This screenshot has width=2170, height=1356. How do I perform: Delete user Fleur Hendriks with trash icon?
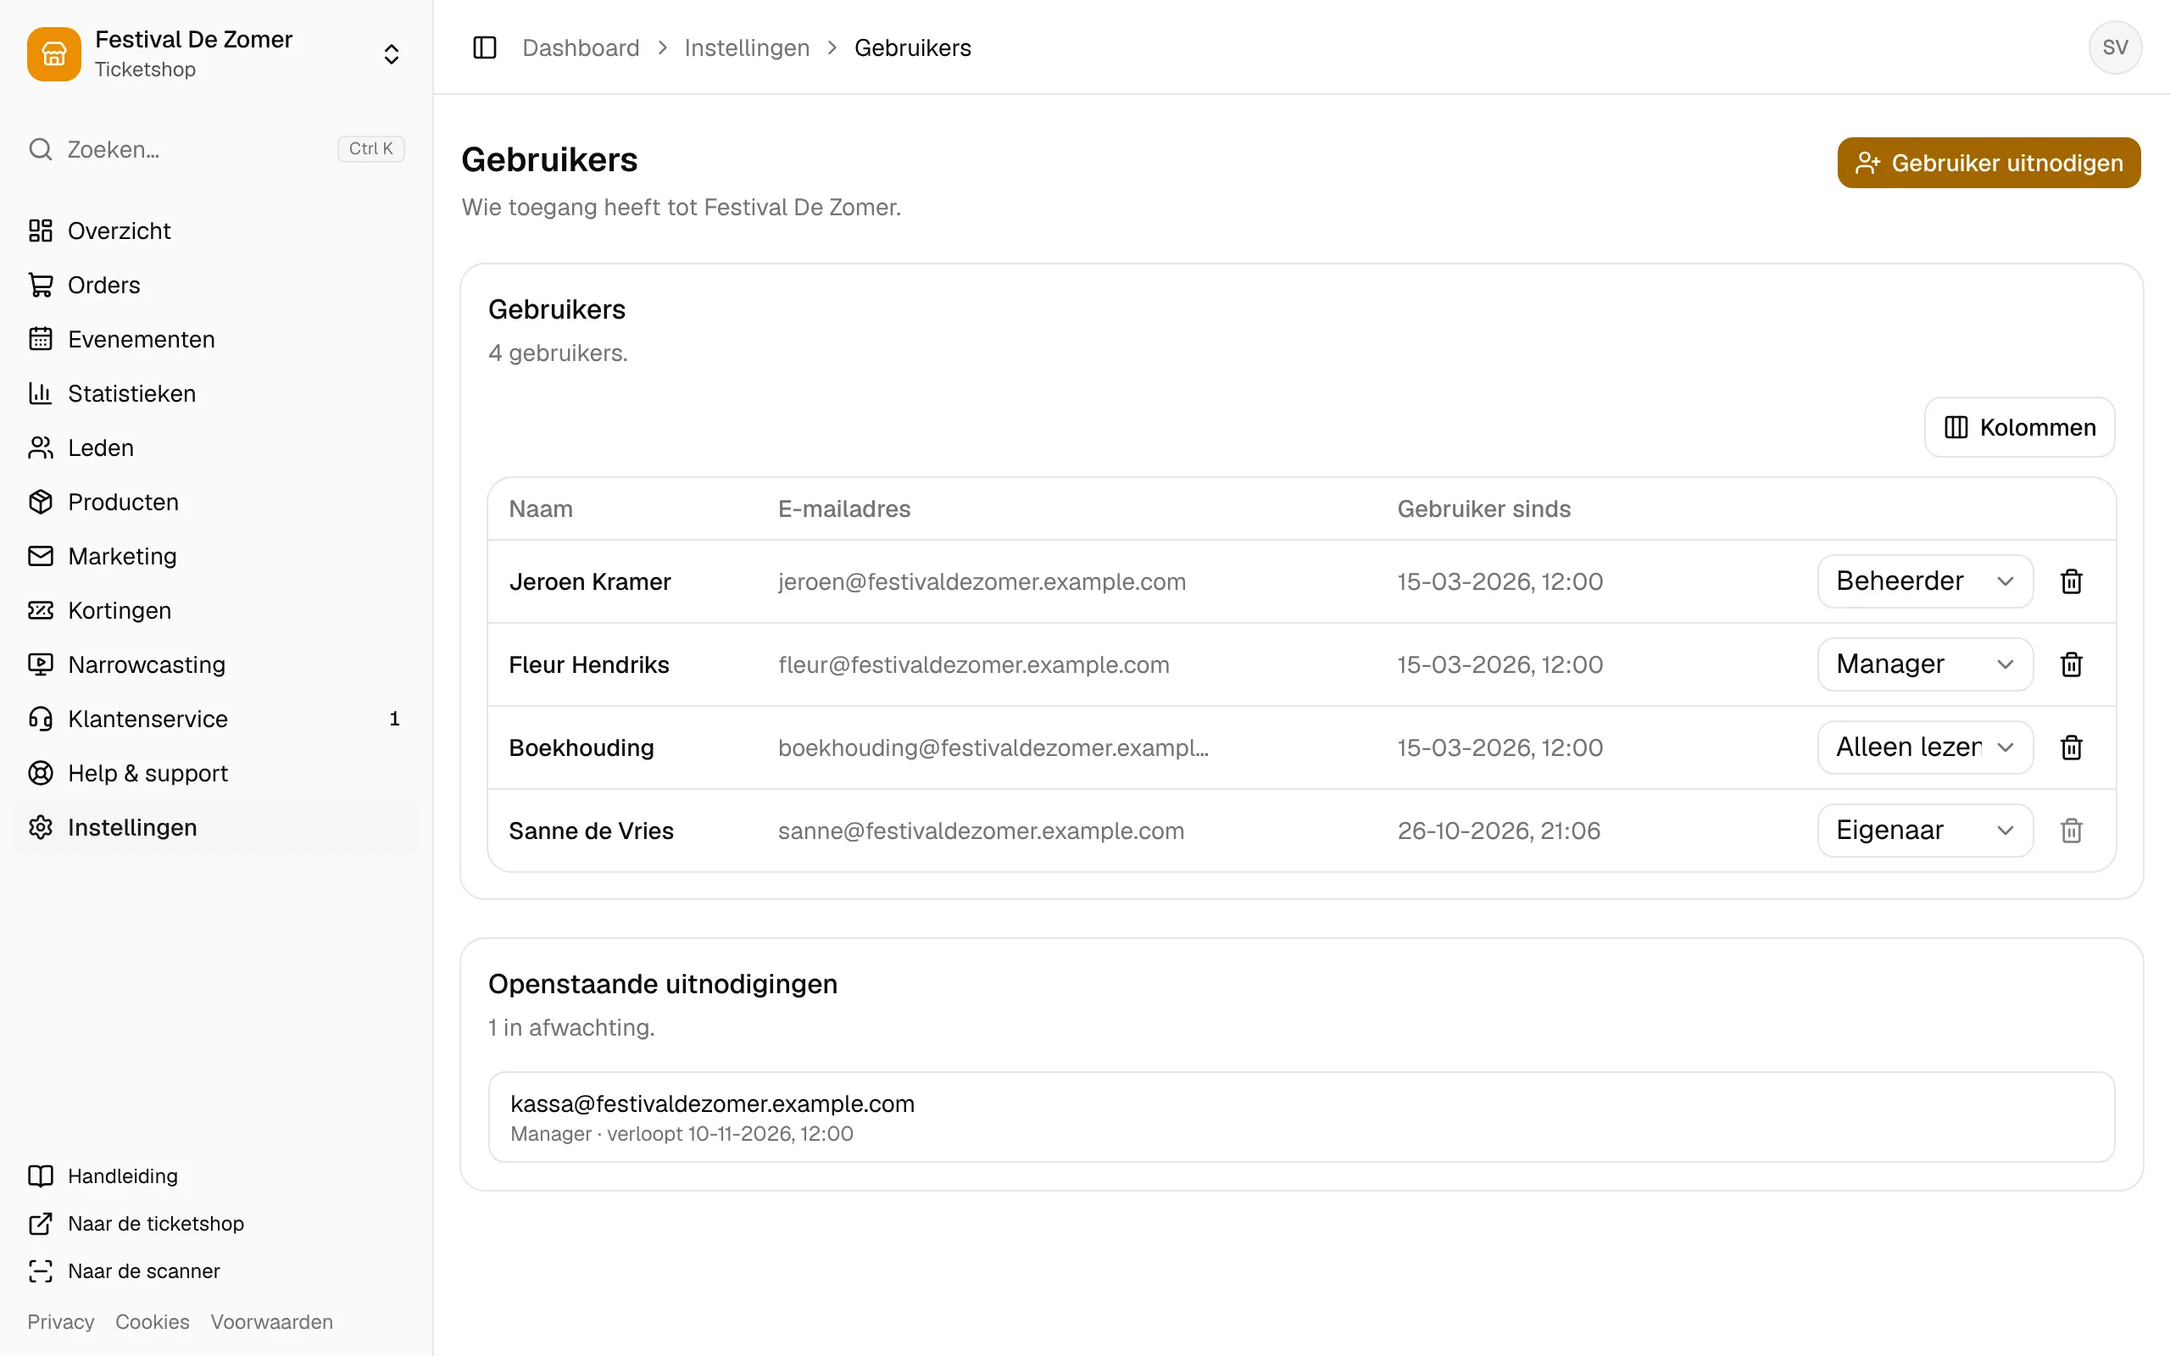[2072, 664]
